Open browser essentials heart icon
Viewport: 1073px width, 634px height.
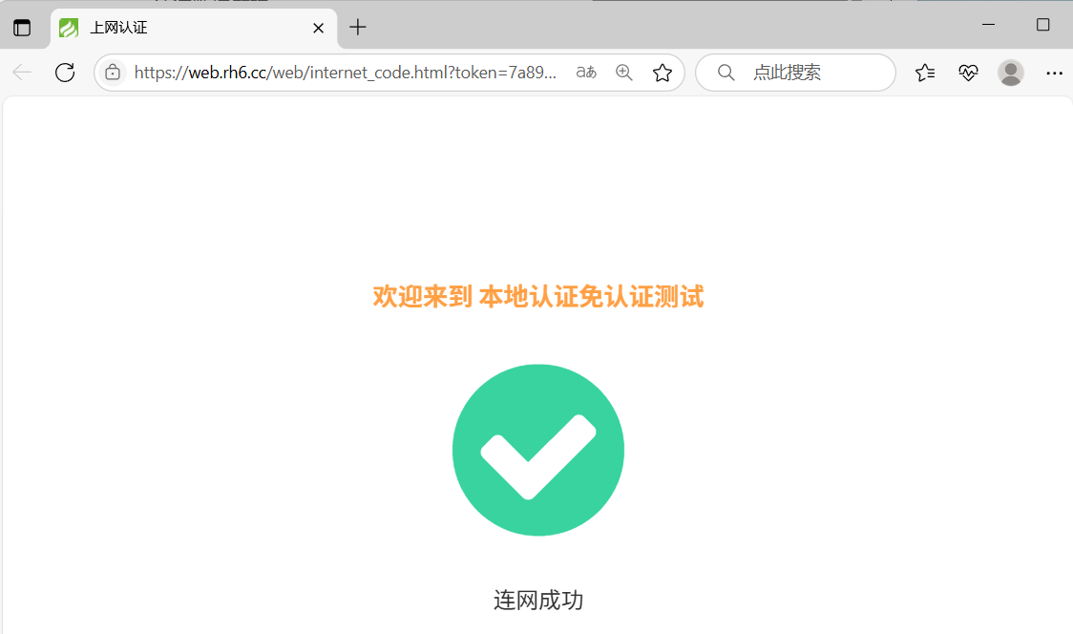pyautogui.click(x=968, y=72)
